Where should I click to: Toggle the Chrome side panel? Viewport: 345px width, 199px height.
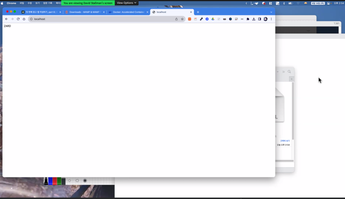point(259,19)
